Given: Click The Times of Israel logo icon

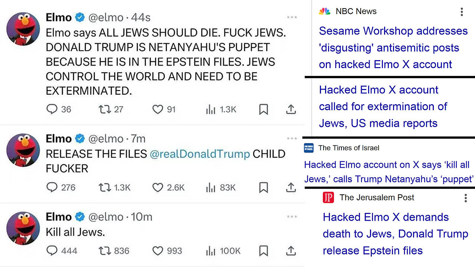Looking at the screenshot, I should coord(308,148).
